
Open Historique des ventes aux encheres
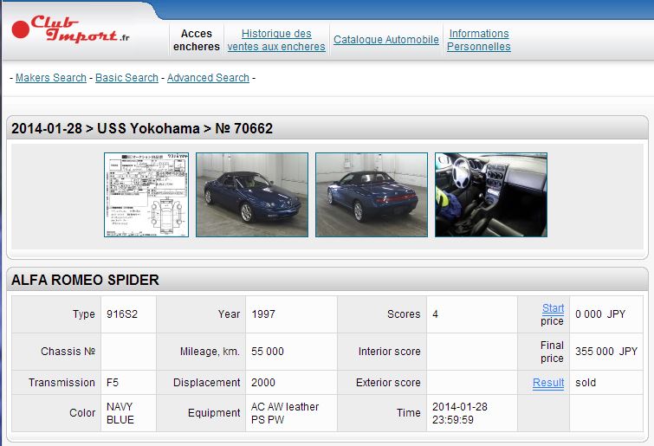click(x=276, y=40)
